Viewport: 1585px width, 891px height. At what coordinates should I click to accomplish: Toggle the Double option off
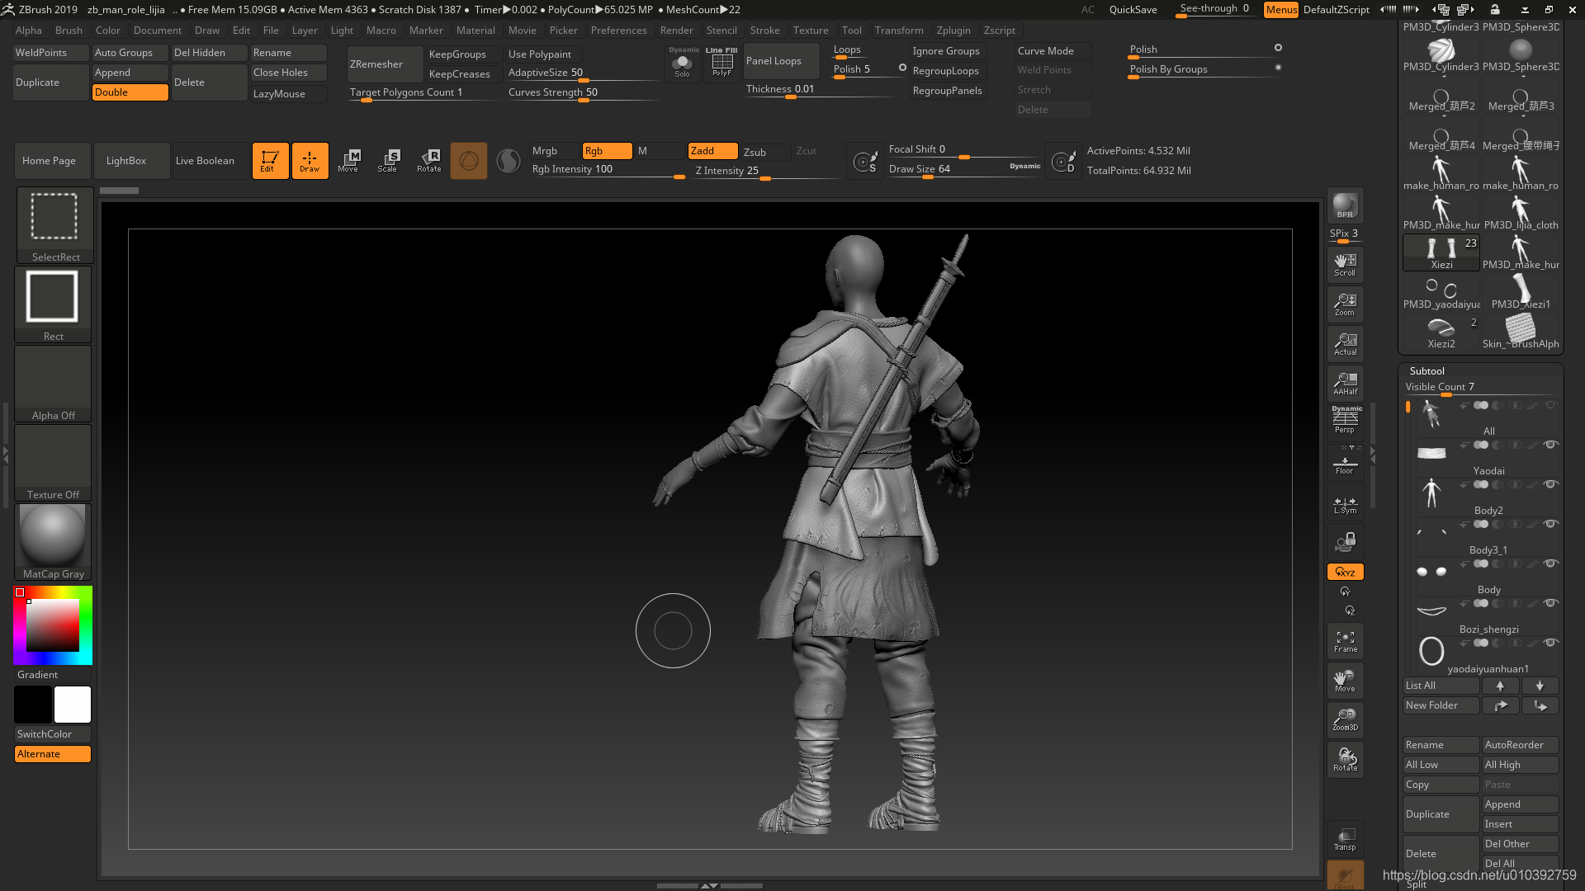pyautogui.click(x=130, y=92)
